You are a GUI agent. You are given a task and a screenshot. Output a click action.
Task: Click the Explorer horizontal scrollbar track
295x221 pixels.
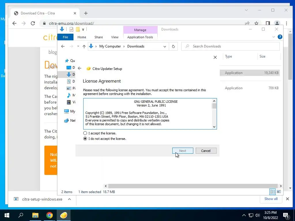[x=193, y=186]
